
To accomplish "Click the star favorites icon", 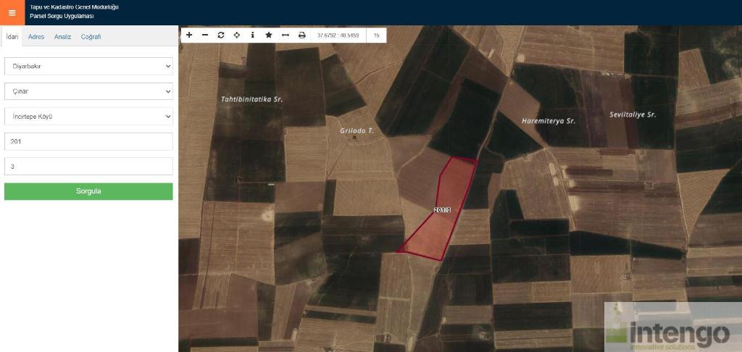I will 269,35.
